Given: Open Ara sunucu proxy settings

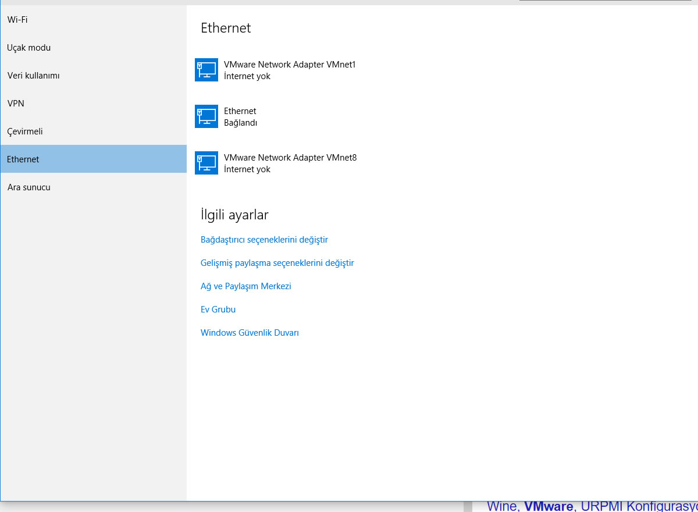Looking at the screenshot, I should pos(29,187).
